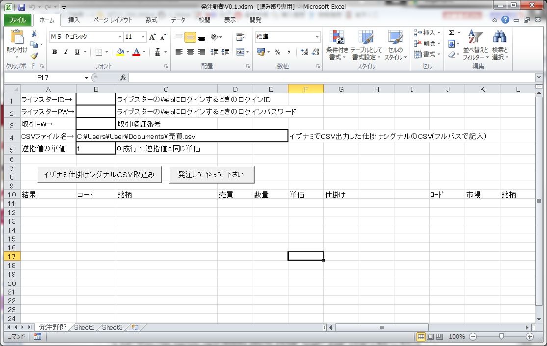This screenshot has height=346, width=547.
Task: Click the orientation text angle icon
Action: [x=215, y=37]
